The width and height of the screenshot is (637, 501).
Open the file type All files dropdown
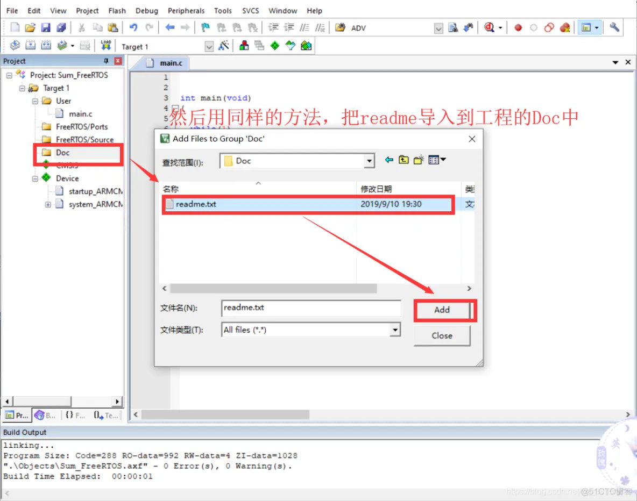point(395,330)
